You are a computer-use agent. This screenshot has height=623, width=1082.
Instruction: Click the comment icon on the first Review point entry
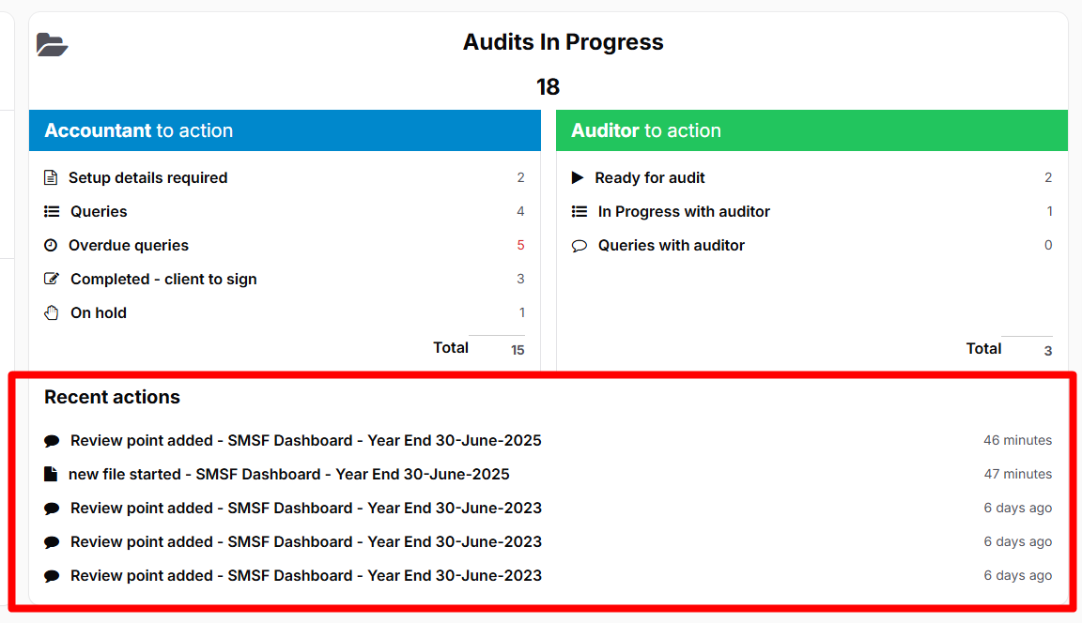(51, 440)
